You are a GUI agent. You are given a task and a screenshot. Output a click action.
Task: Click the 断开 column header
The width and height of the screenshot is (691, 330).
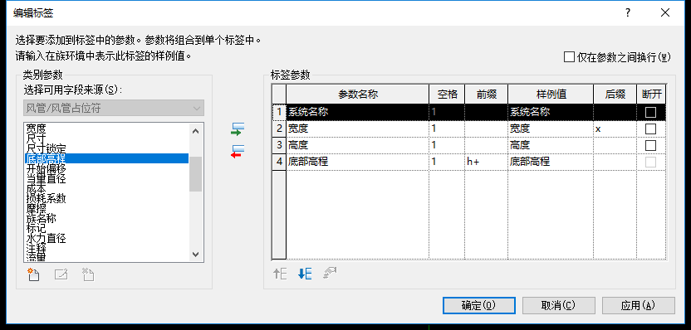(651, 95)
